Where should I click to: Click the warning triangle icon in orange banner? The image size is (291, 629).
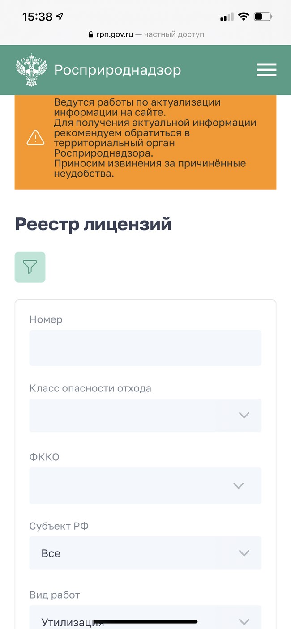tap(36, 137)
